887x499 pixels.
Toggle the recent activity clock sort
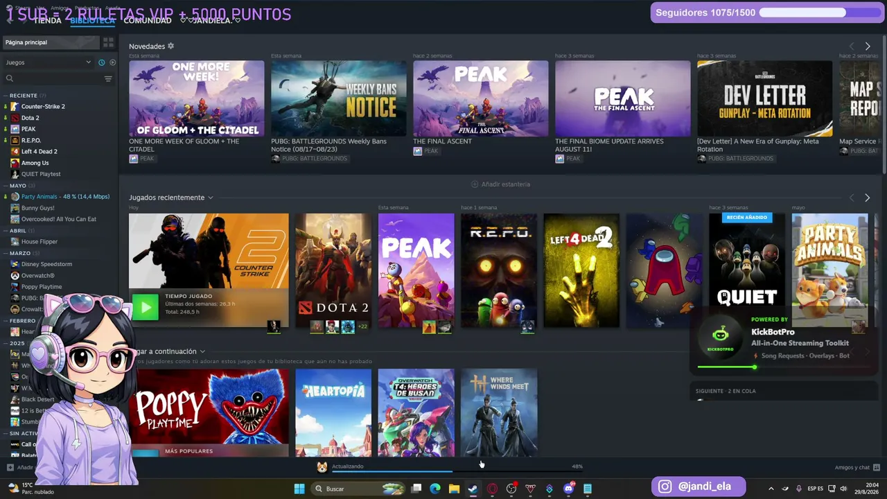(x=101, y=62)
